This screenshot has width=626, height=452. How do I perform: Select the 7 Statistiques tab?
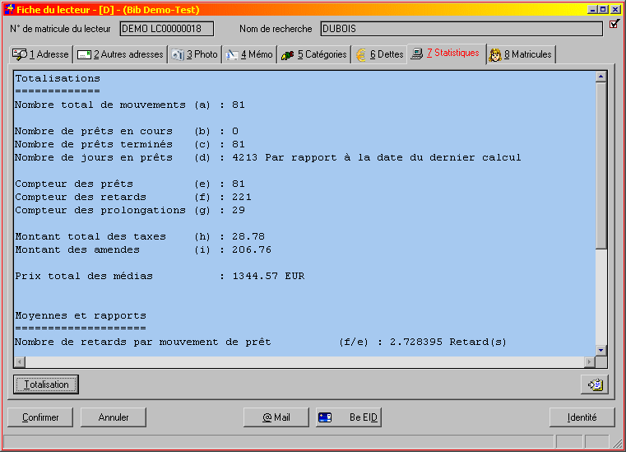pos(447,54)
